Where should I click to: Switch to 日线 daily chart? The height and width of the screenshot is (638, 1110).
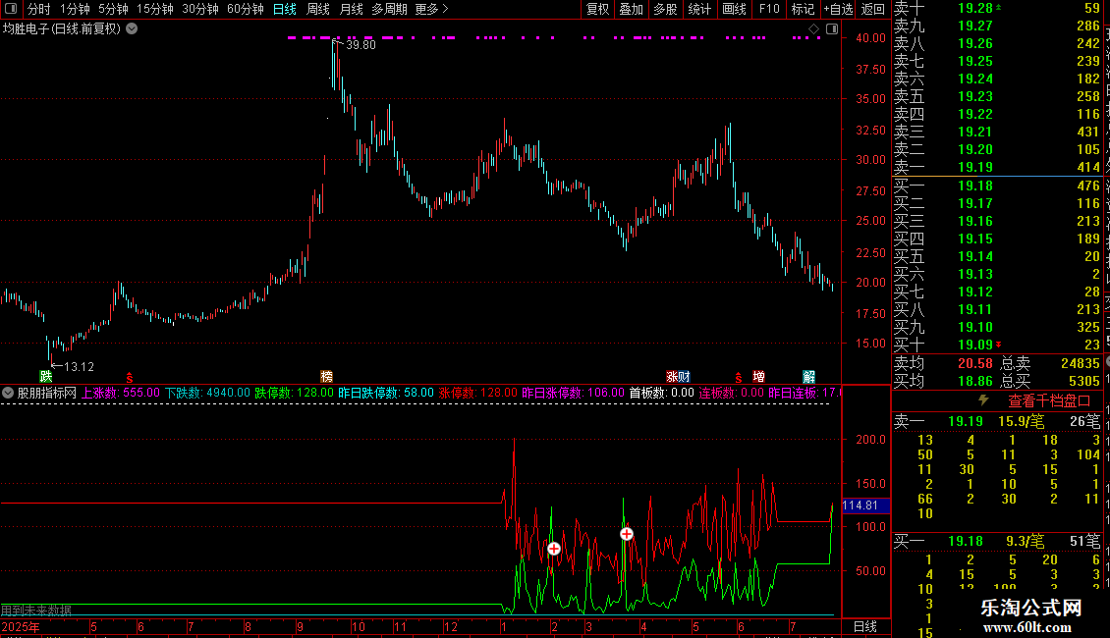coord(285,9)
